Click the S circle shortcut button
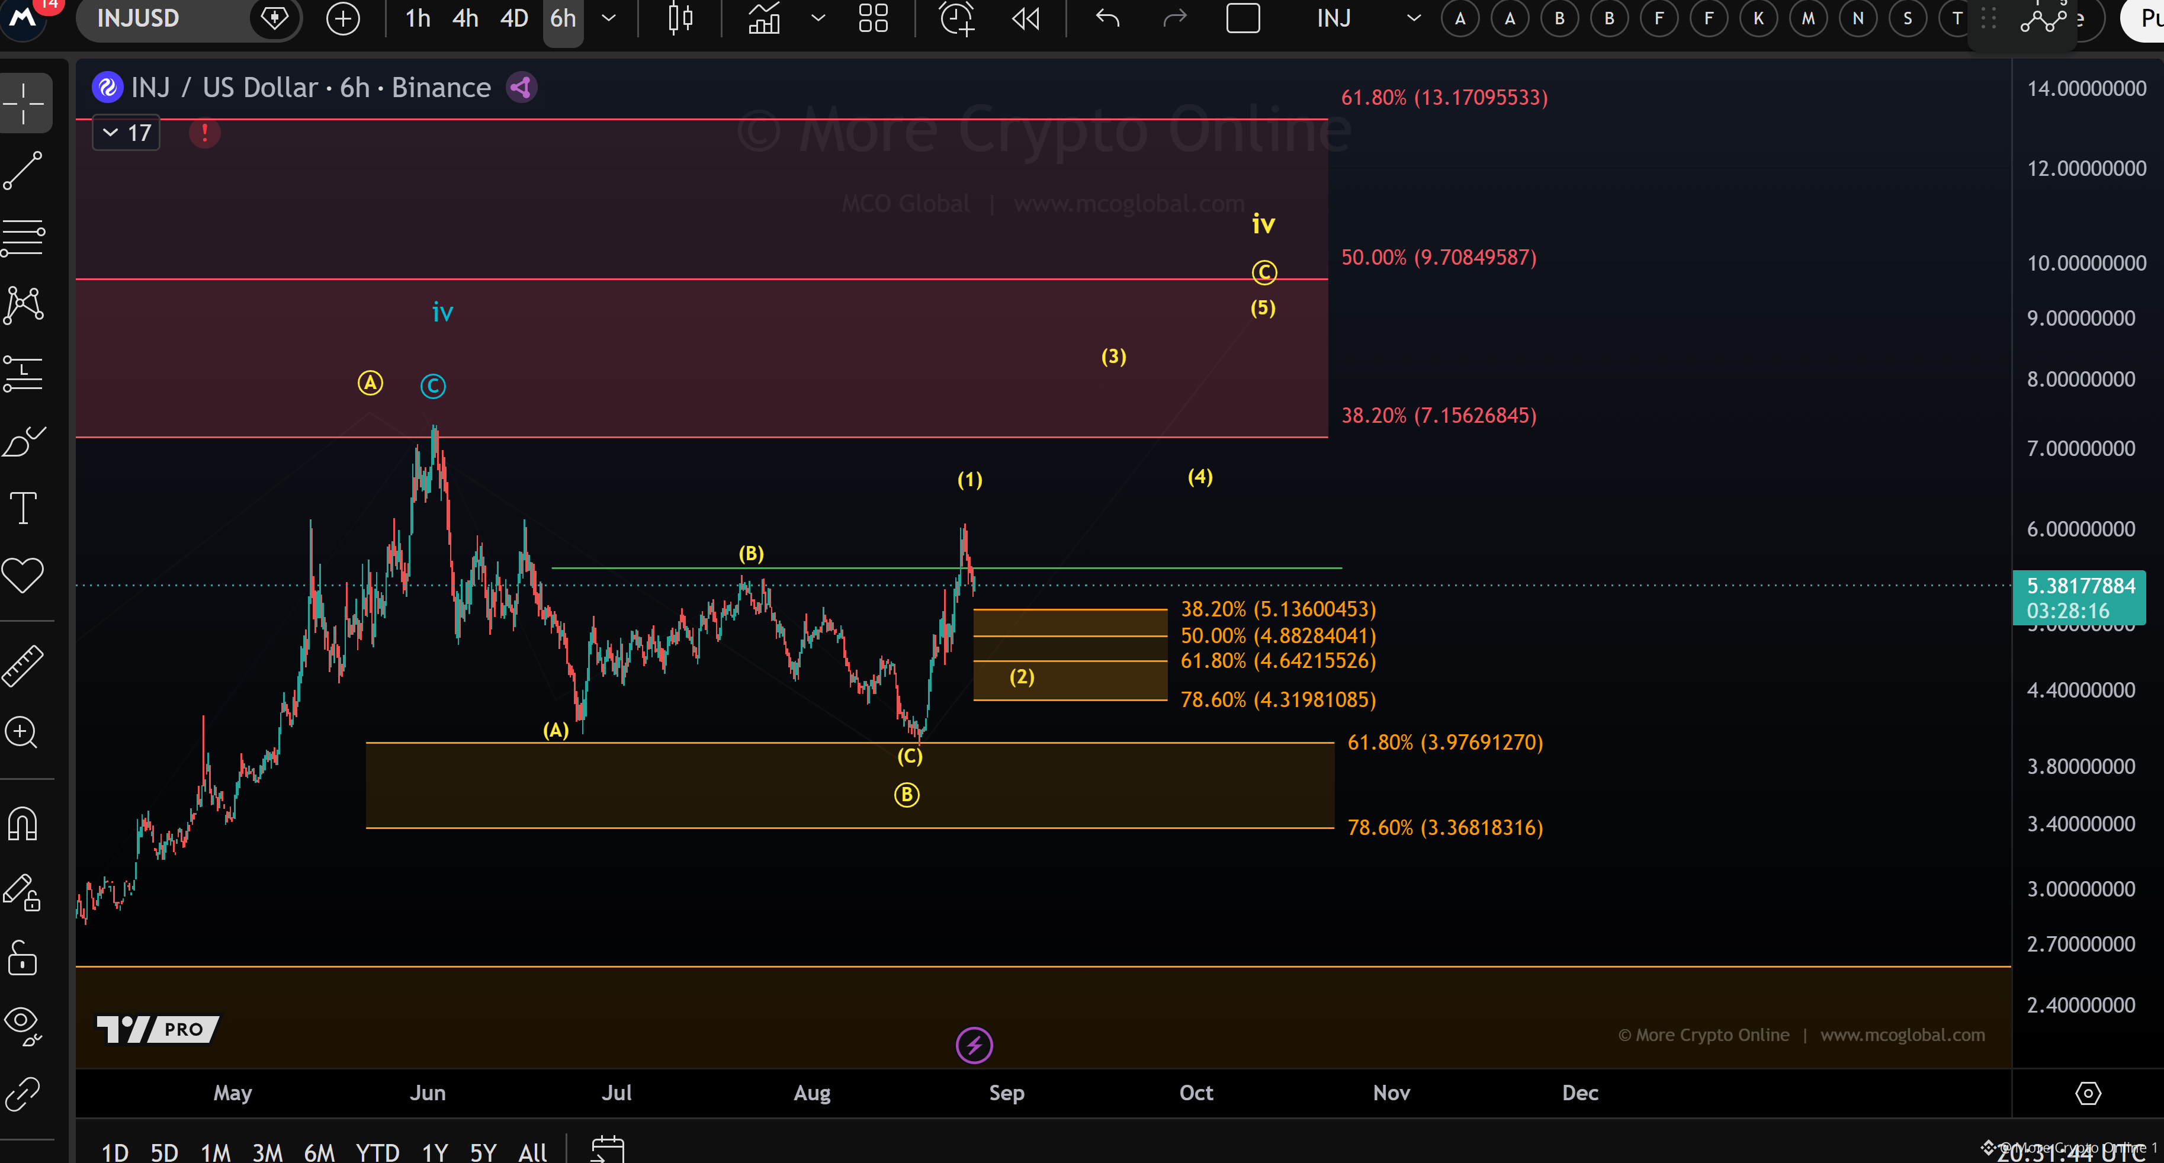The image size is (2164, 1163). point(1908,18)
